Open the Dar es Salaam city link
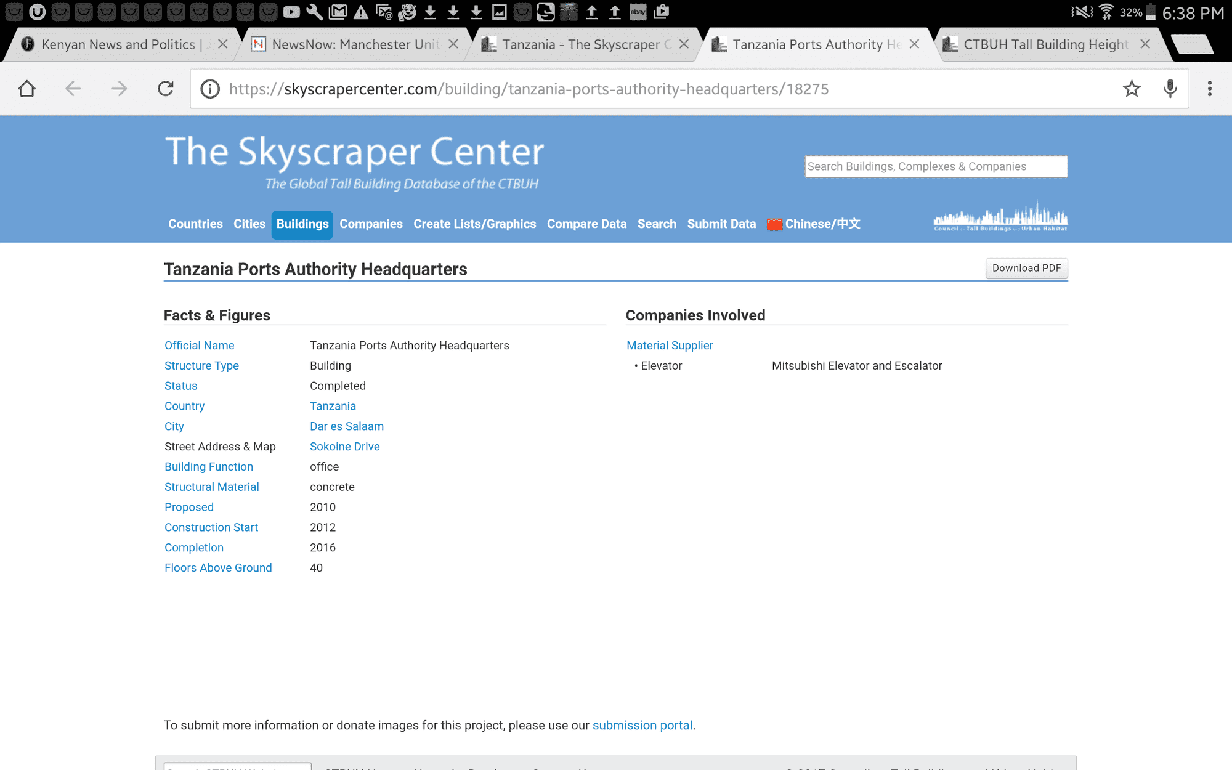 point(347,426)
